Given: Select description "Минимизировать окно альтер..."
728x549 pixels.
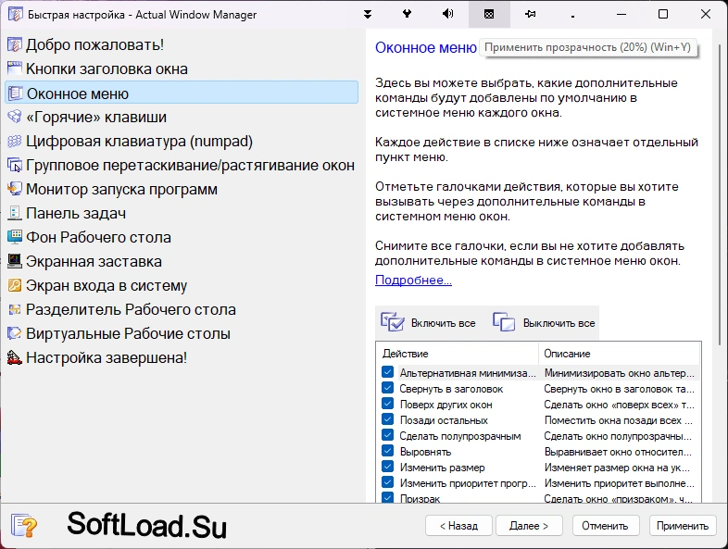Looking at the screenshot, I should point(620,373).
